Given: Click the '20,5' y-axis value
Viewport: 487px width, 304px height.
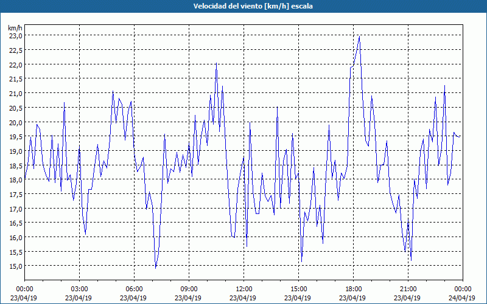Looking at the screenshot, I should (16, 108).
